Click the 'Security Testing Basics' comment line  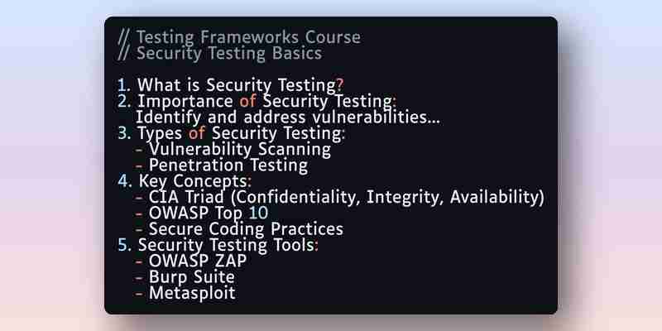click(220, 53)
